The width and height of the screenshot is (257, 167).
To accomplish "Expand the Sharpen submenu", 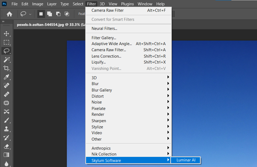I will tap(128, 121).
